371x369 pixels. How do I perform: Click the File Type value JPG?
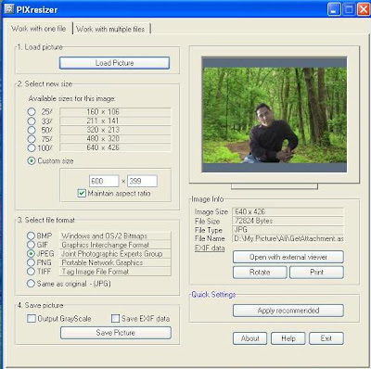coord(288,230)
